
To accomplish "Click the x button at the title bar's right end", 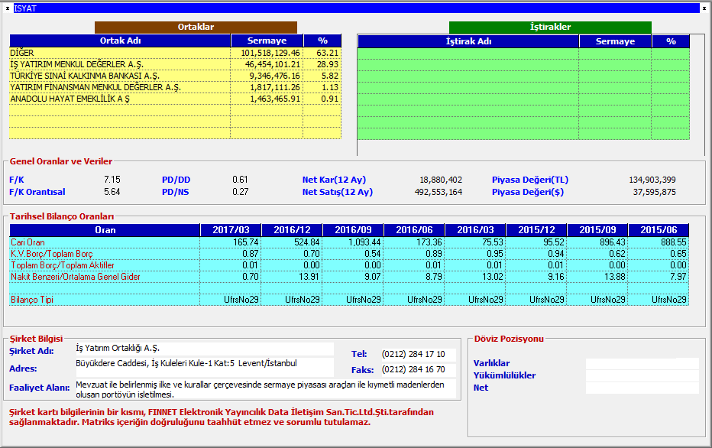I will (x=704, y=8).
